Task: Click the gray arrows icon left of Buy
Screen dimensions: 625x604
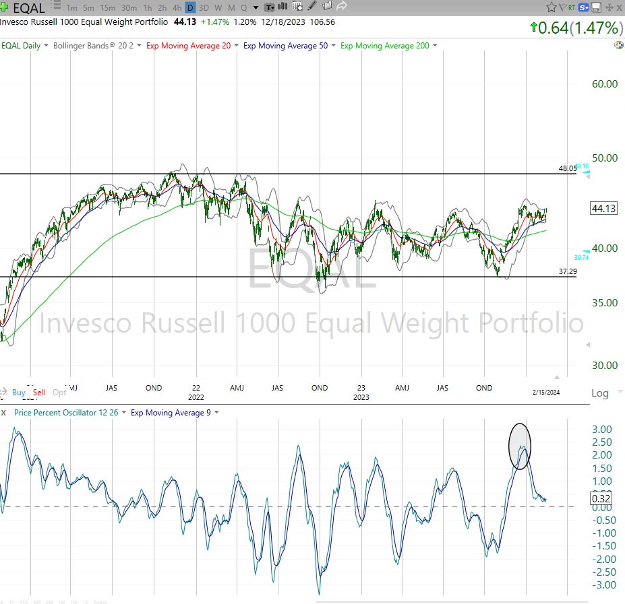Action: (x=3, y=392)
